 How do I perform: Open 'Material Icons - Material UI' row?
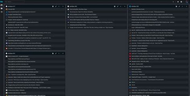(158, 75)
